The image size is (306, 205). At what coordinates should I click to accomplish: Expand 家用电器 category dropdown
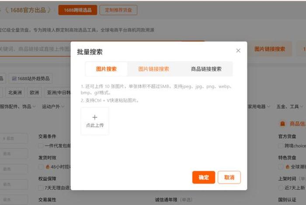[x=259, y=106]
